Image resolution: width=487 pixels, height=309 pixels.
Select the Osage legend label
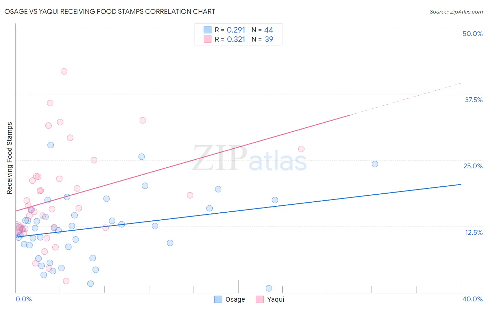point(235,299)
